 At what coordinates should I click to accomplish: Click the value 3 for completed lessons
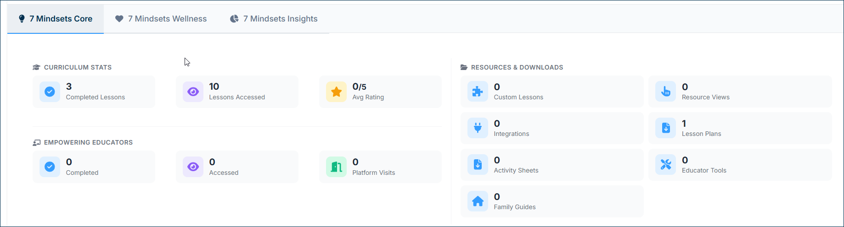(x=69, y=86)
